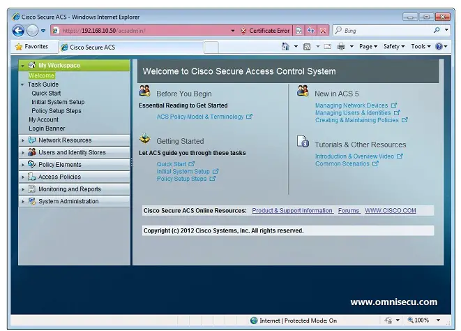Select Initial System Setup in sidebar
461x331 pixels.
coord(58,102)
